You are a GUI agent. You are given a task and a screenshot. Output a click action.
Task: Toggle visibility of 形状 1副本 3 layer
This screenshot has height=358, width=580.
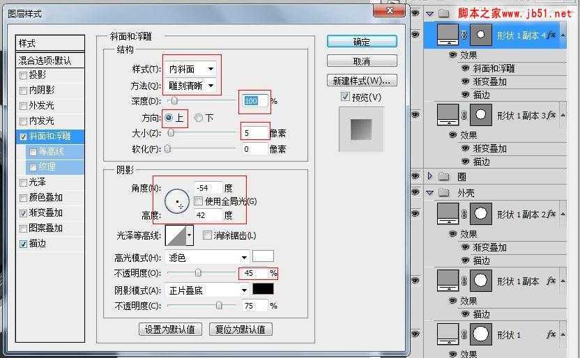point(415,114)
